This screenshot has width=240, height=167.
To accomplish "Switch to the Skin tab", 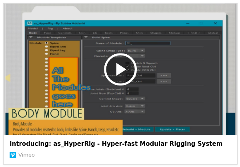I will pos(82,33).
